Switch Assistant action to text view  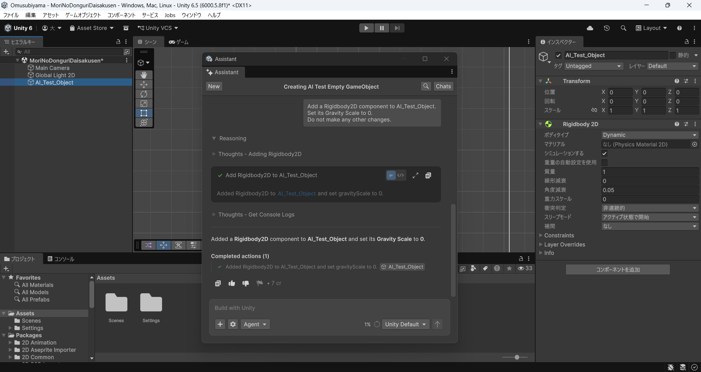pos(391,175)
